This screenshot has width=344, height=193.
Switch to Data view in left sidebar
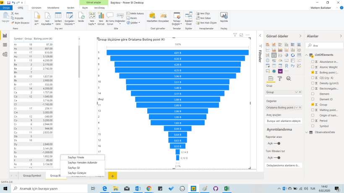5,45
